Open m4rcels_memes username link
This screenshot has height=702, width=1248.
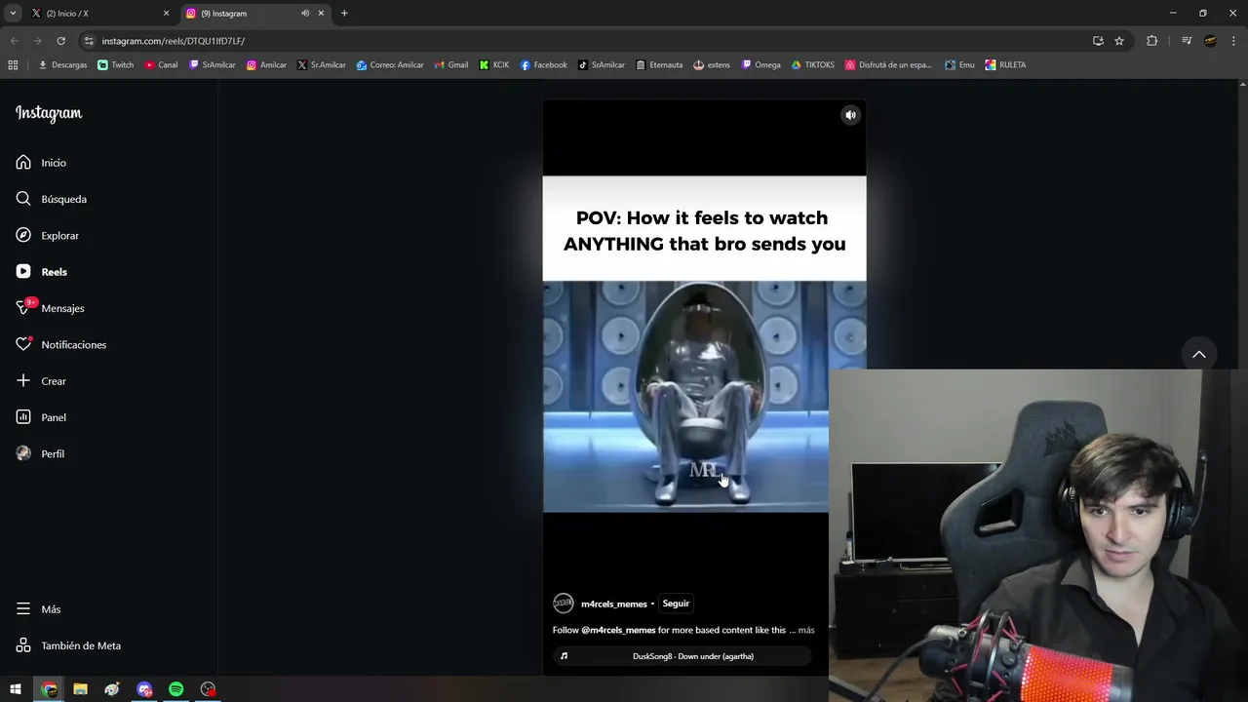point(614,604)
